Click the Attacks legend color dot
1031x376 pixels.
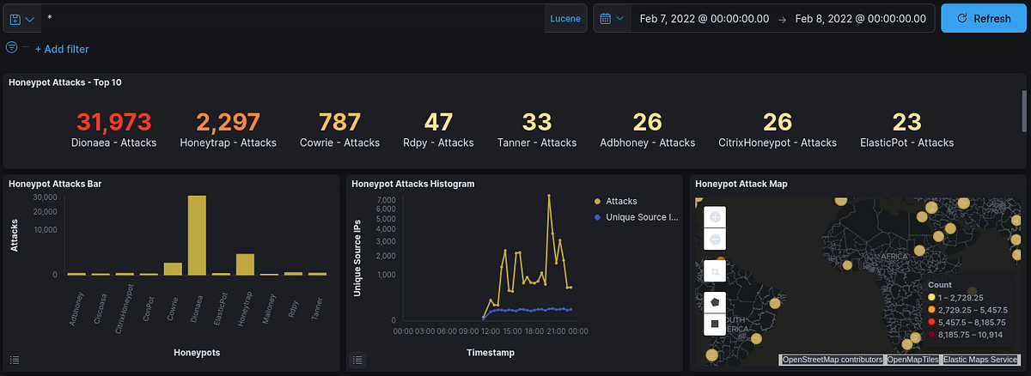[597, 201]
